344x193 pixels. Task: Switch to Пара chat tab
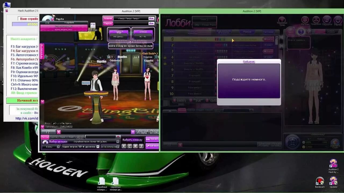(x=63, y=137)
